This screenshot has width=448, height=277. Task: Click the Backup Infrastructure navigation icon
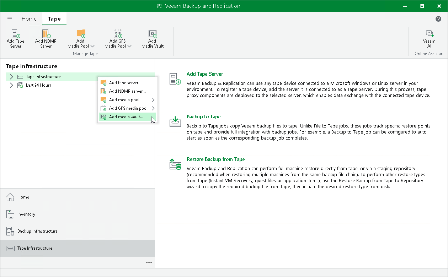[x=10, y=231]
